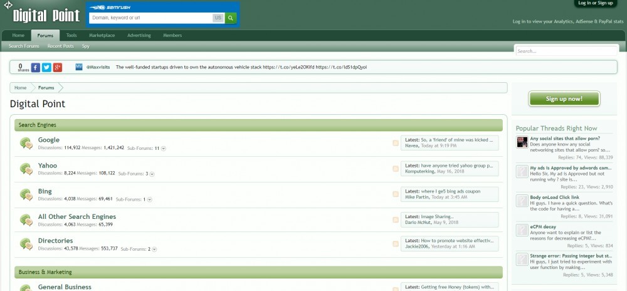The image size is (627, 291).
Task: Click the Digital Point logo
Action: click(x=42, y=13)
